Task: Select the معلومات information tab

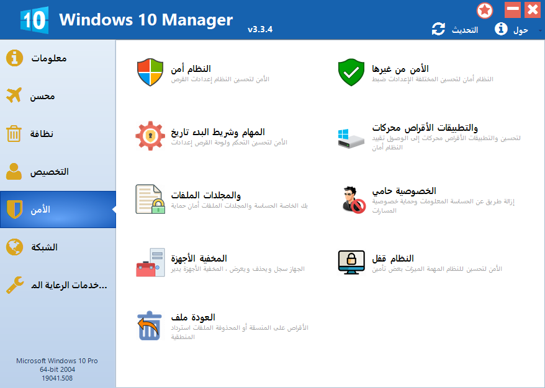Action: point(58,58)
